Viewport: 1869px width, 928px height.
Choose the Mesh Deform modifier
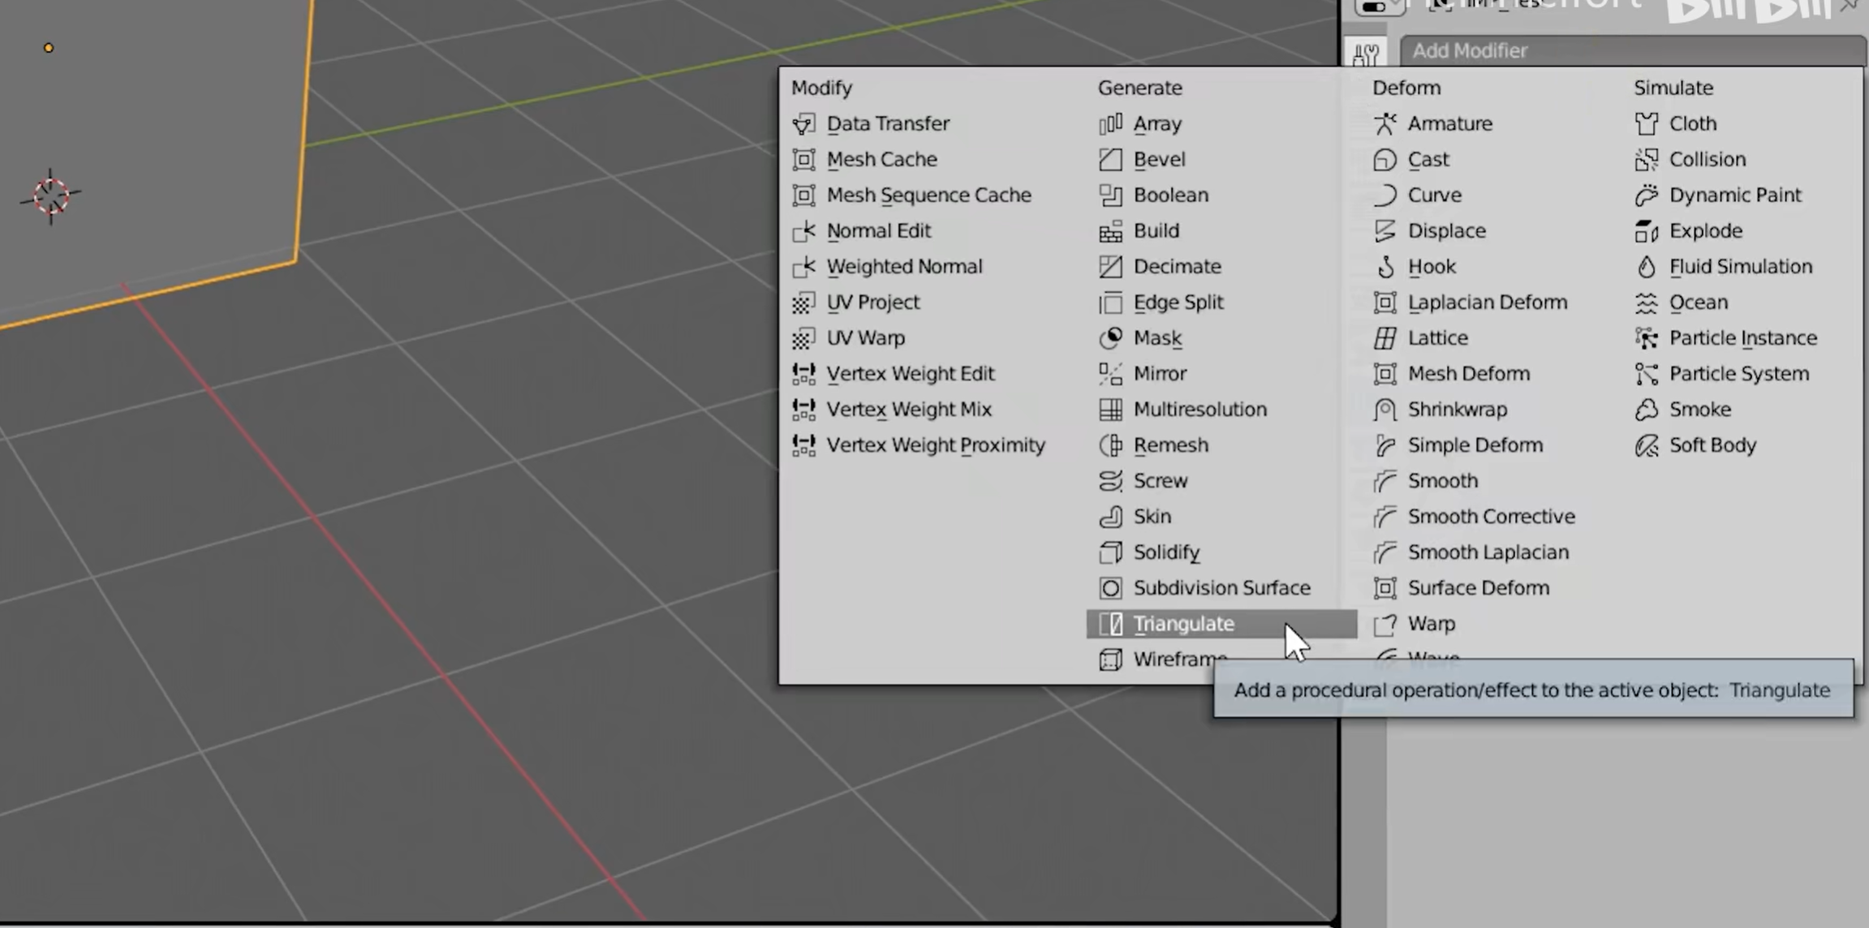coord(1468,373)
